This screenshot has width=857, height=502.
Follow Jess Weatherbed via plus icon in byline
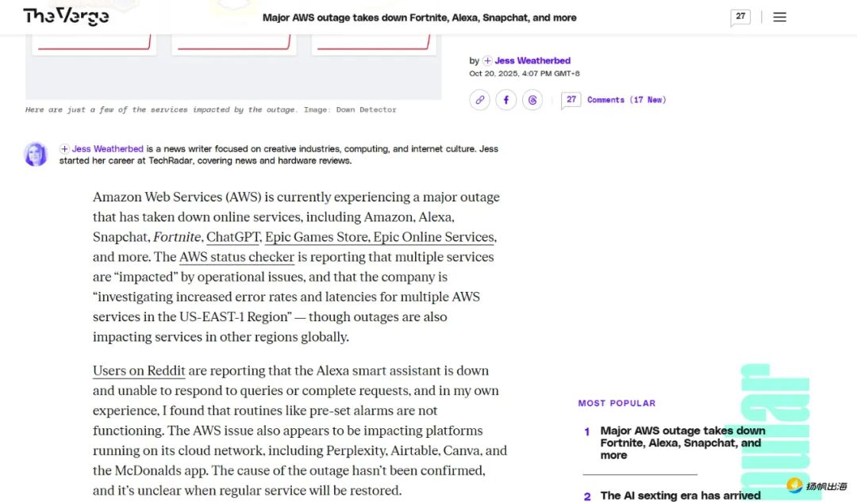[487, 60]
